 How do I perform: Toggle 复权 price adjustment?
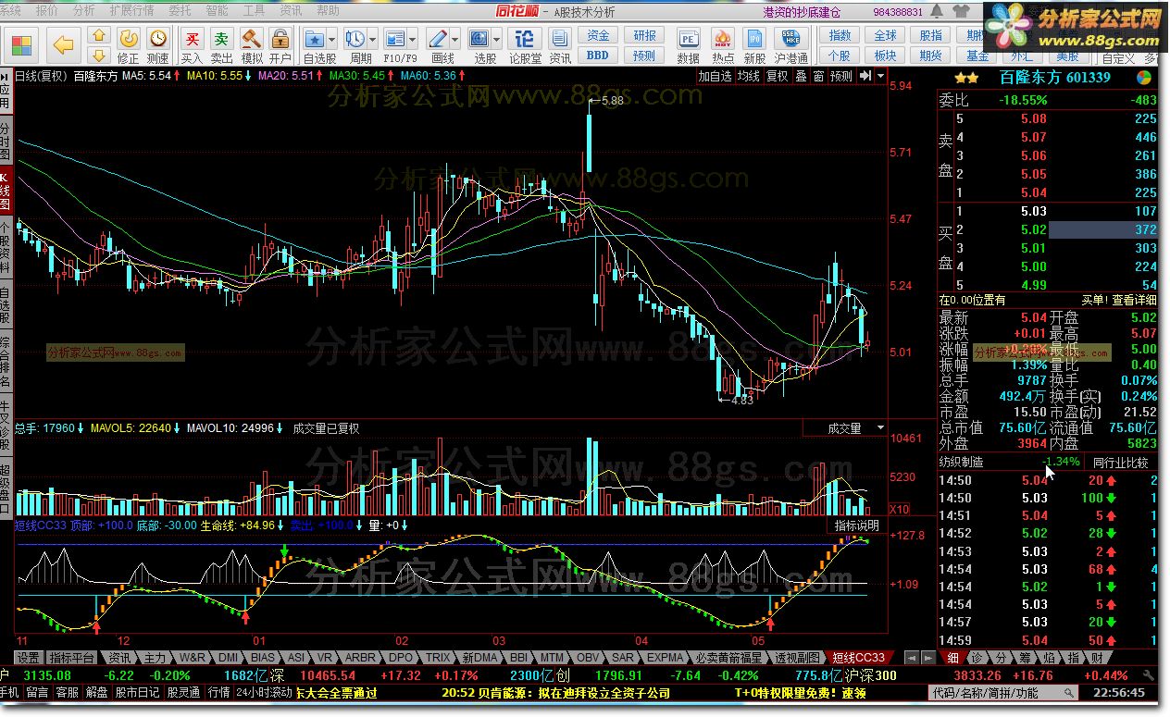(778, 76)
